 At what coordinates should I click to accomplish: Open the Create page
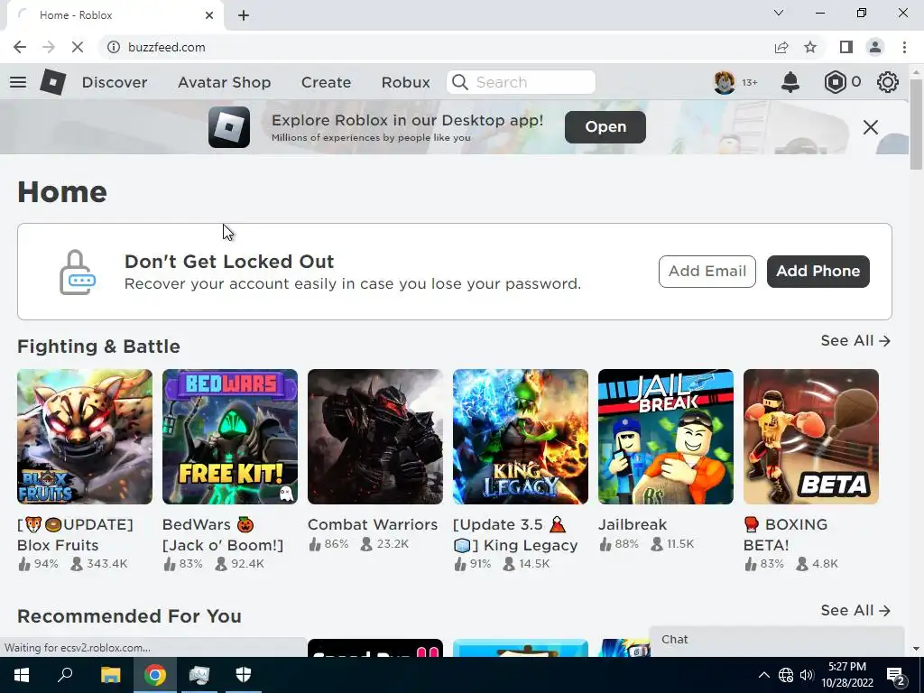(326, 82)
